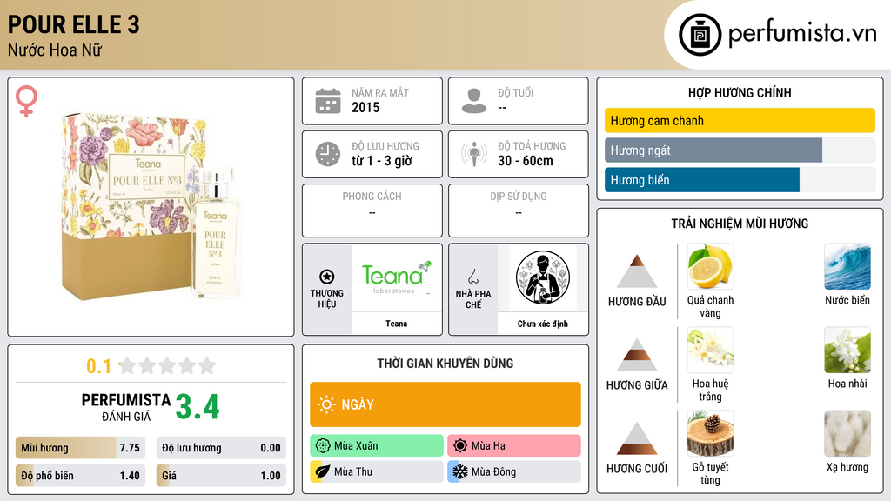Select the Mùa Đông season tag
This screenshot has width=891, height=501.
[x=514, y=471]
